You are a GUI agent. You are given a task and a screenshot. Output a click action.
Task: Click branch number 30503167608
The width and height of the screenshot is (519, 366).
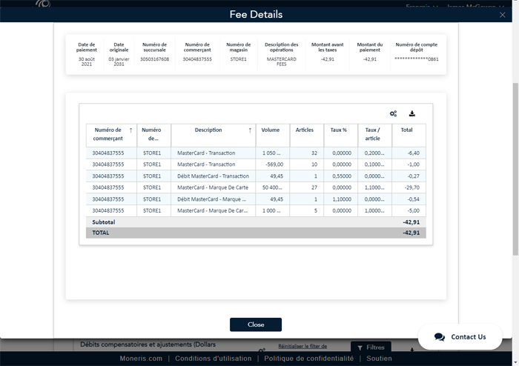click(154, 59)
